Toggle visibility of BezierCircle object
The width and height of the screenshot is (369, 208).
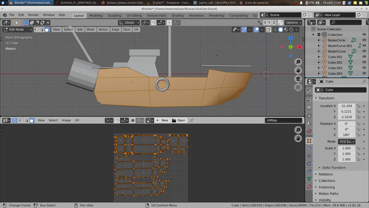364,40
